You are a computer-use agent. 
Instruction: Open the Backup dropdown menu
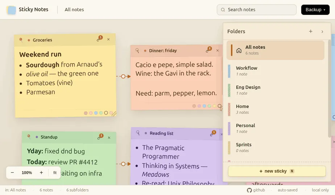[315, 10]
